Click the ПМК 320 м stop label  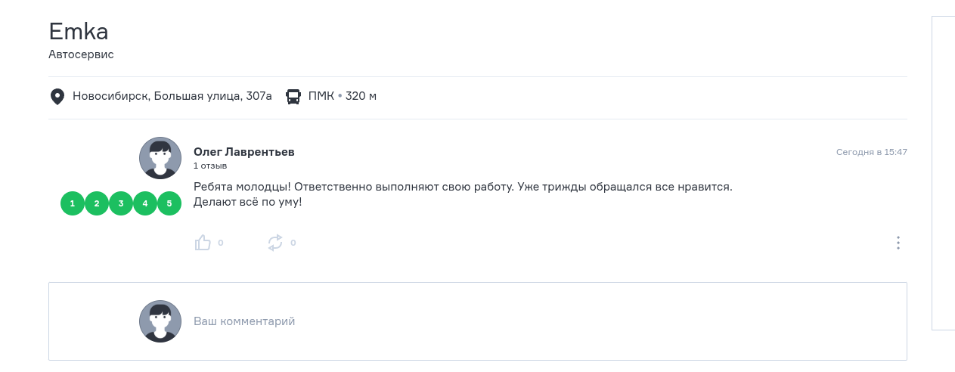(x=342, y=96)
